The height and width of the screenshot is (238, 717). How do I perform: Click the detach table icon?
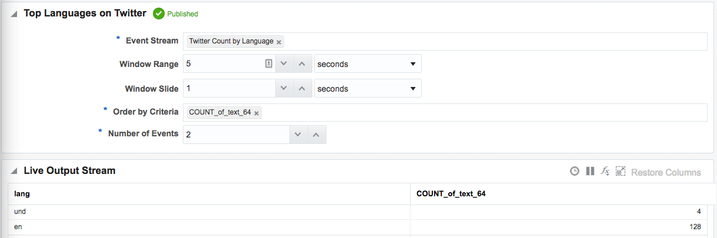pos(620,171)
